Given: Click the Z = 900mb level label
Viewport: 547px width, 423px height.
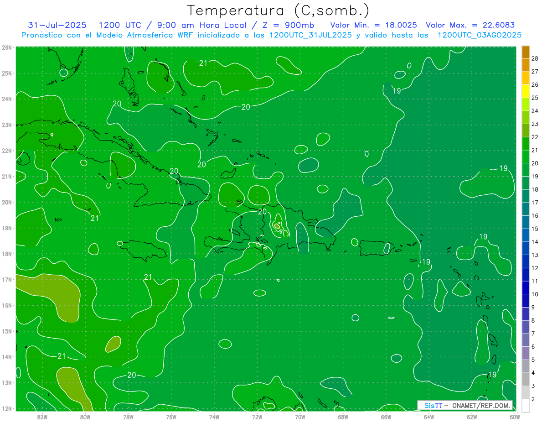Looking at the screenshot, I should pyautogui.click(x=281, y=25).
